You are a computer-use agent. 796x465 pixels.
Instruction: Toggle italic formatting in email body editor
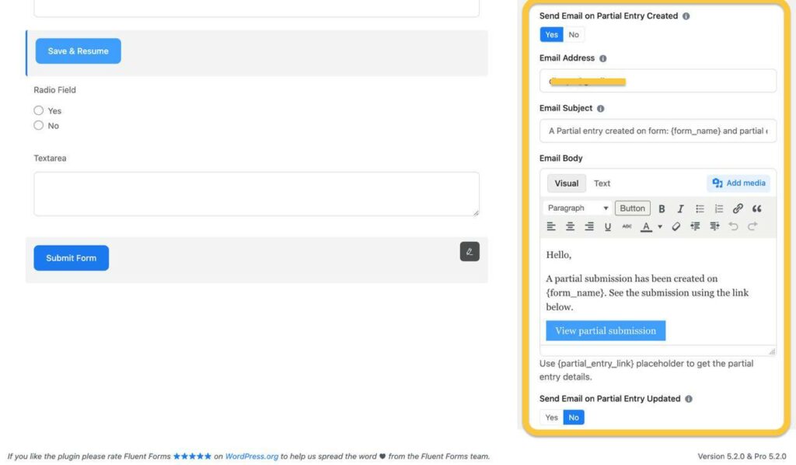pyautogui.click(x=680, y=208)
